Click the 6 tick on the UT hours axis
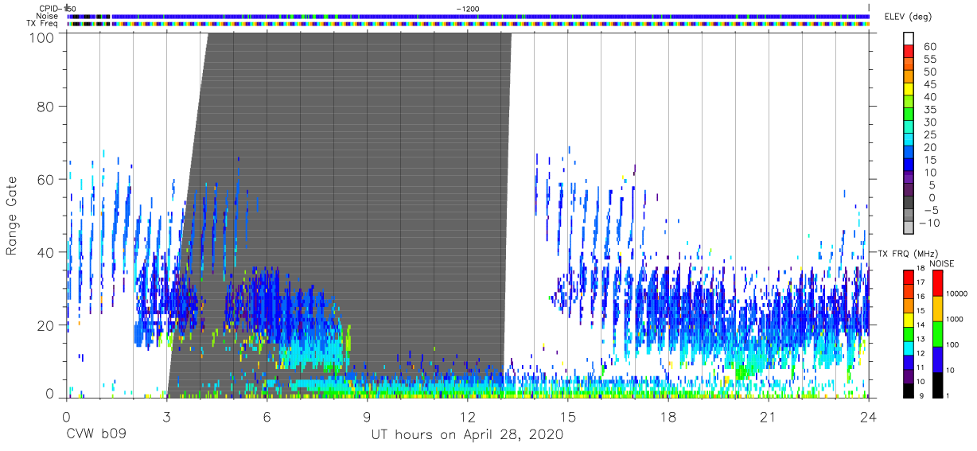 (x=267, y=418)
